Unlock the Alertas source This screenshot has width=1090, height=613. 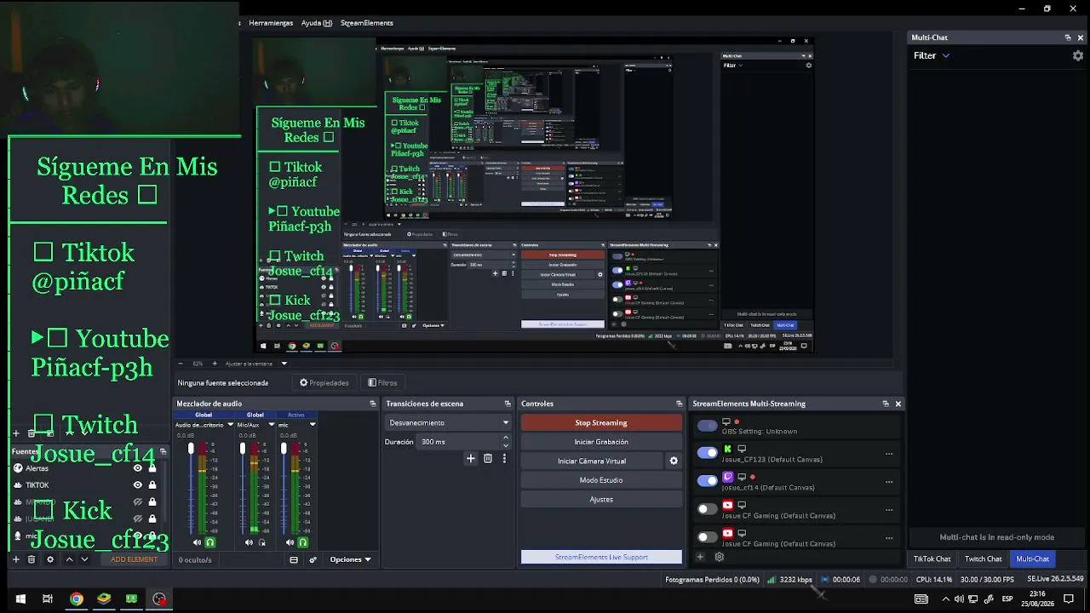152,468
